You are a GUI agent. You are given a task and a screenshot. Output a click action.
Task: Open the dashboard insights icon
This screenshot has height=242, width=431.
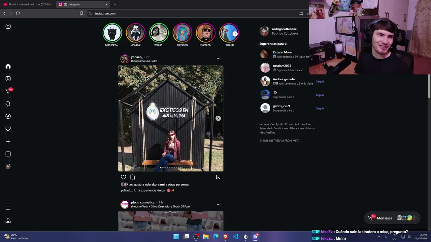click(8, 154)
